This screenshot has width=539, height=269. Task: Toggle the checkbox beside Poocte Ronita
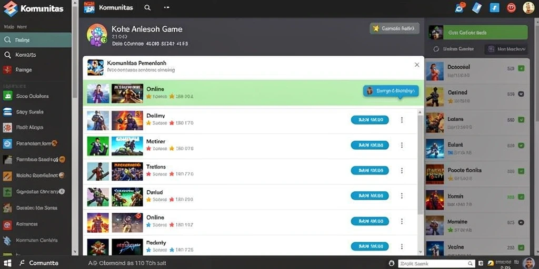521,171
